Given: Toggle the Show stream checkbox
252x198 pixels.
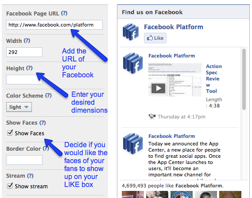Looking at the screenshot, I should [10, 186].
